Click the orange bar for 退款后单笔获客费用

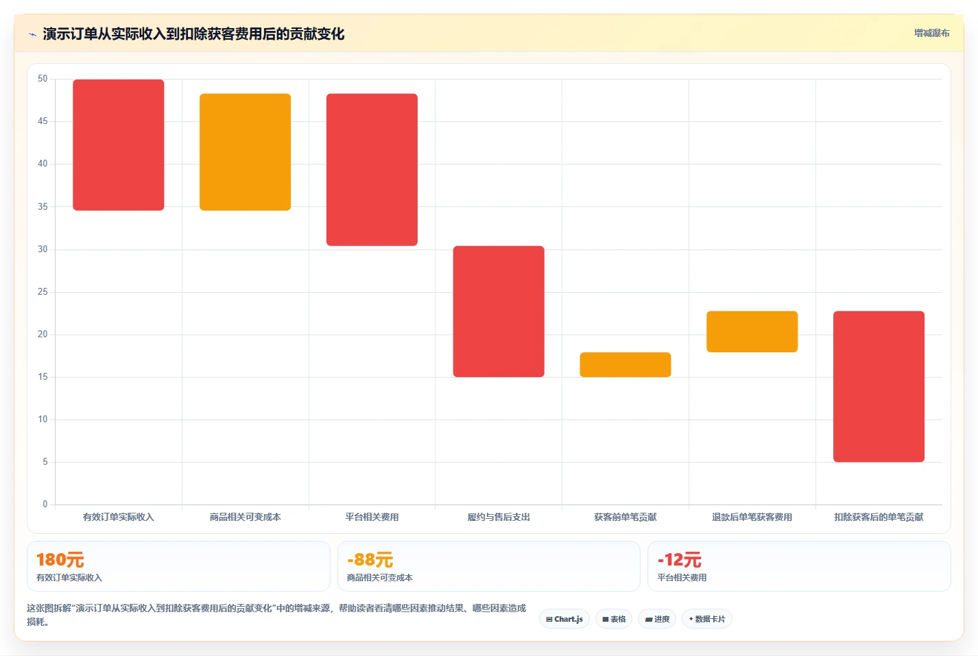[x=752, y=332]
